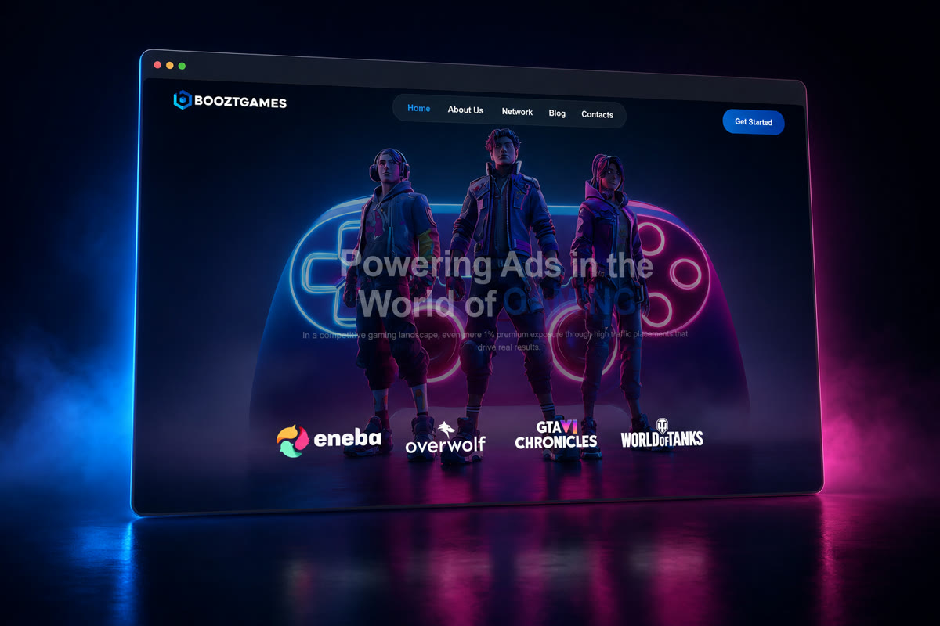Click the 'In a competitive gaming landscape' paragraph
940x626 pixels.
[x=495, y=340]
